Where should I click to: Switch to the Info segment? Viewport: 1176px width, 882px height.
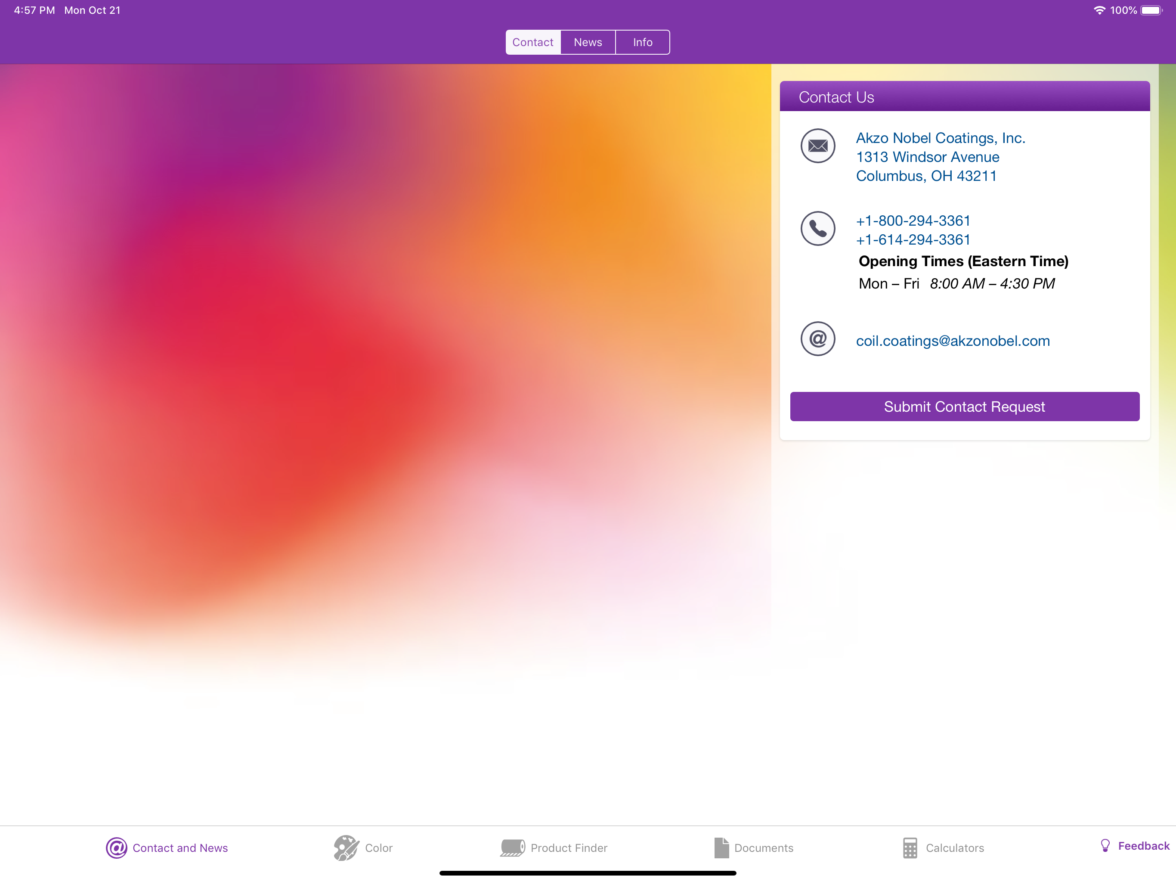(642, 42)
